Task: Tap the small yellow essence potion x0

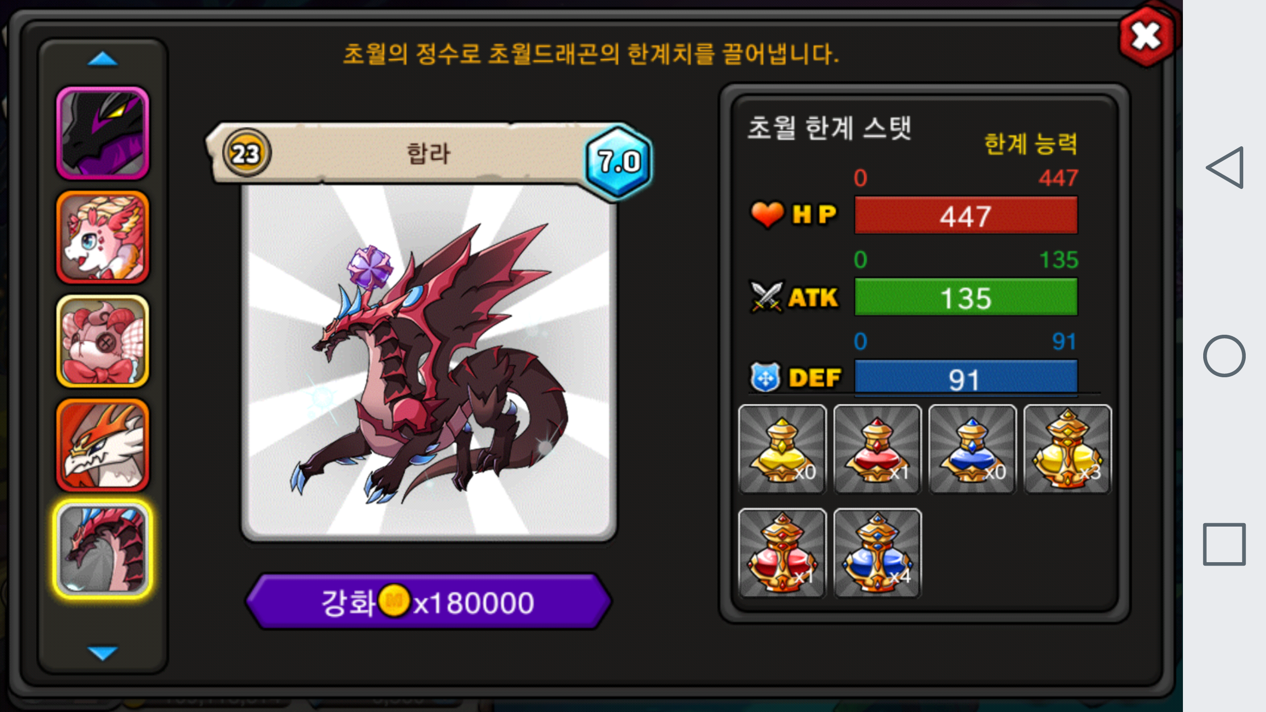Action: (x=782, y=449)
